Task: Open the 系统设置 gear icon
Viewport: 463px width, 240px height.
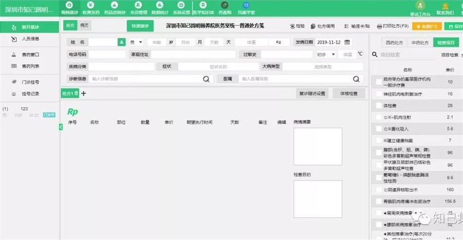Action: tap(181, 5)
